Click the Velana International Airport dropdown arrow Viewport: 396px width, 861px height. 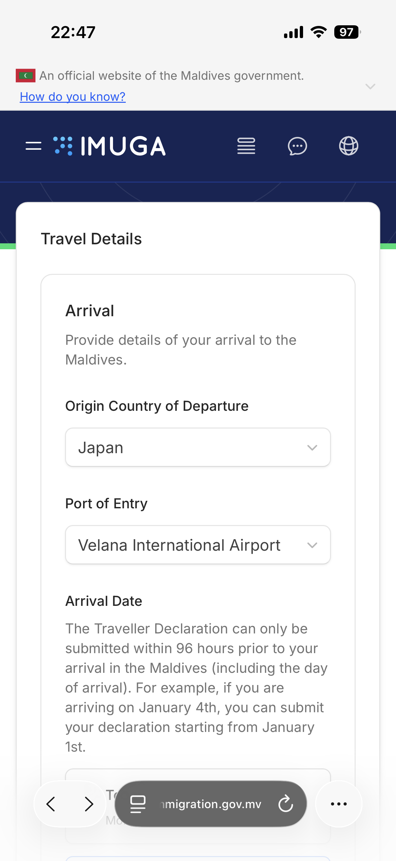312,545
